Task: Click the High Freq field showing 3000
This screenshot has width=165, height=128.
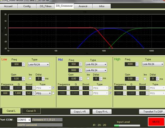Action: [x=130, y=64]
